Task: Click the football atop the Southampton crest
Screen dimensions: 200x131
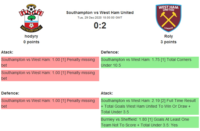Action: coord(31,10)
